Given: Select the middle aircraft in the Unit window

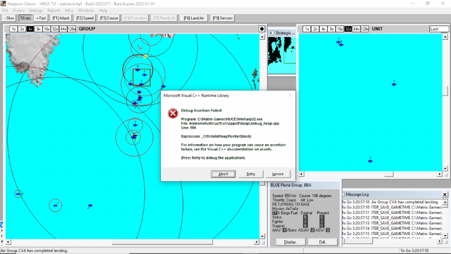Looking at the screenshot, I should 394,84.
